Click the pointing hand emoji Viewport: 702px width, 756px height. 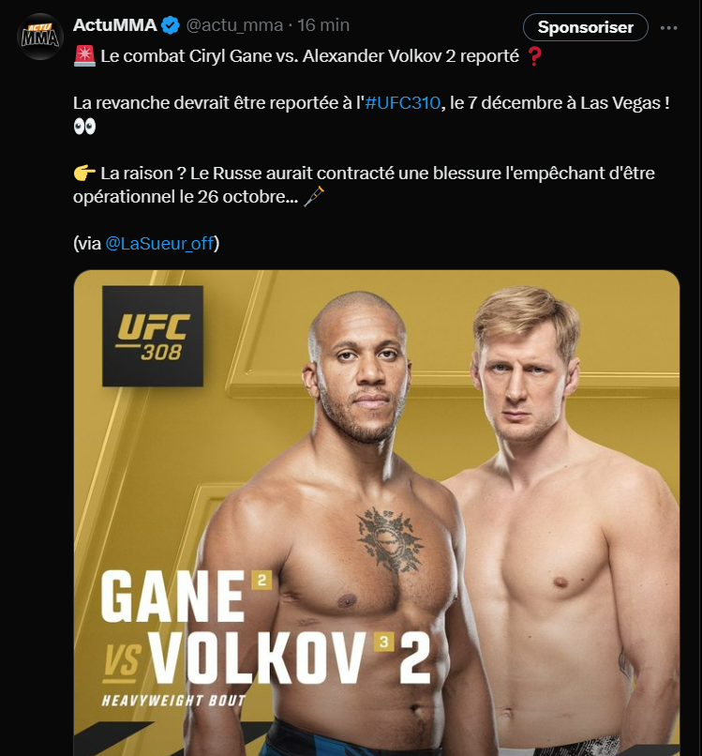(x=84, y=174)
